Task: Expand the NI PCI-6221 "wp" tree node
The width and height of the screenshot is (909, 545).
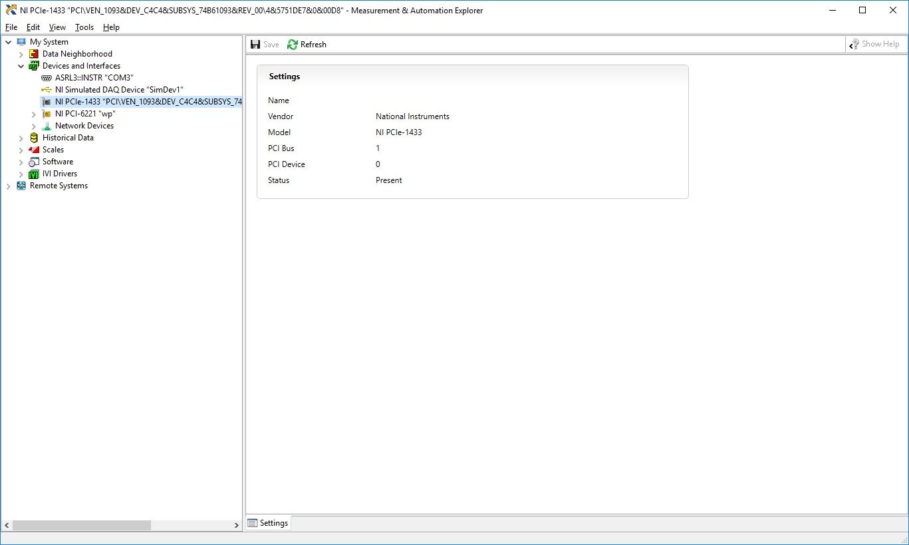Action: [34, 113]
